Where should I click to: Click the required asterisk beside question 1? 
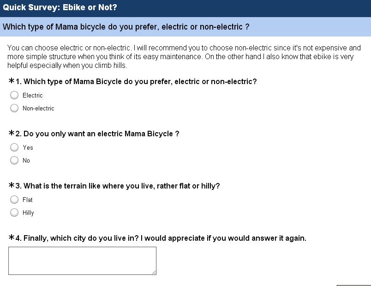tap(12, 81)
